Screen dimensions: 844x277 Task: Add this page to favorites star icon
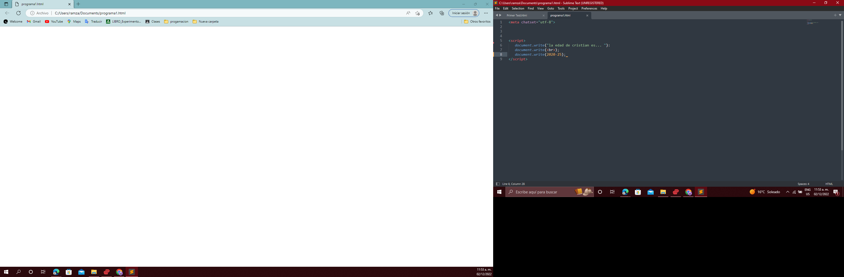[417, 13]
